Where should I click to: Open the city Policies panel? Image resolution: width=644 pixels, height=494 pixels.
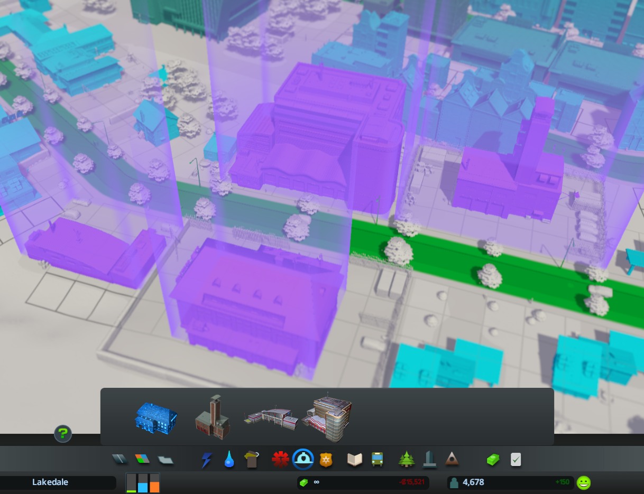point(516,460)
